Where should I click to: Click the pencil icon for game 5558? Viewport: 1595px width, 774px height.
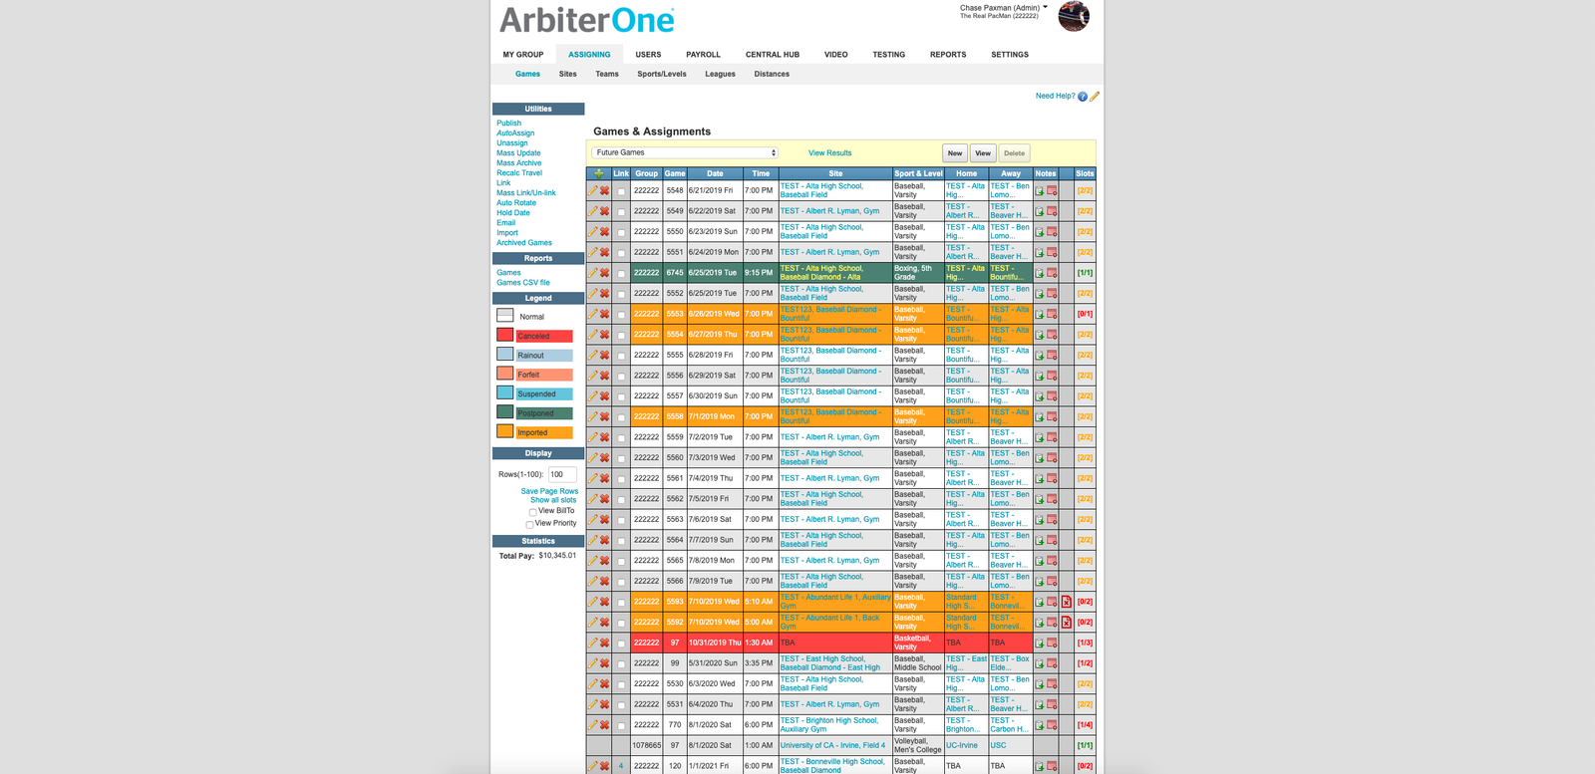(592, 416)
